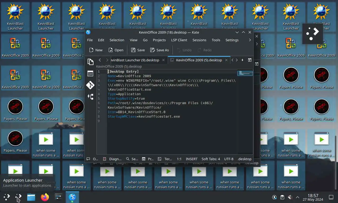Click the Kate app icon in title bar

(x=88, y=32)
